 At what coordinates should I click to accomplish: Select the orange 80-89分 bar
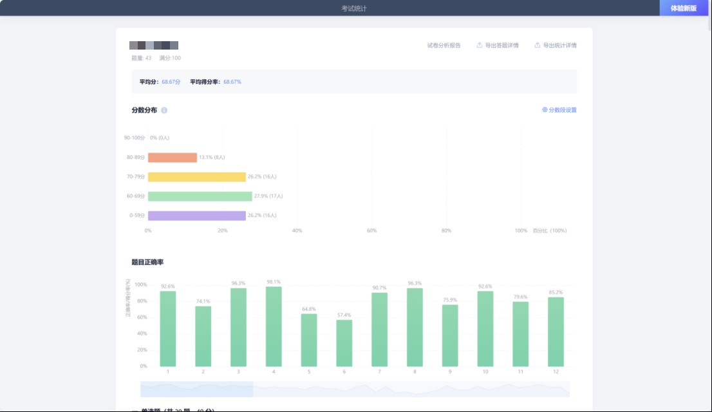click(x=172, y=158)
